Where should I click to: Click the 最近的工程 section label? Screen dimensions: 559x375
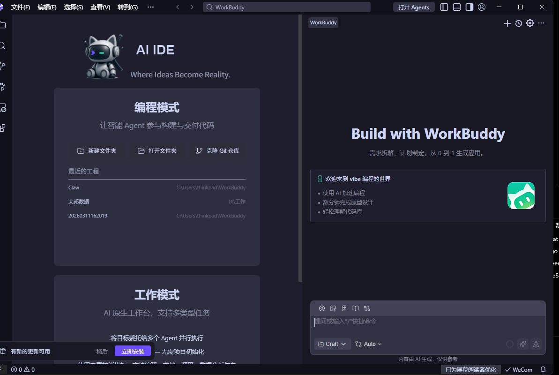(x=83, y=171)
